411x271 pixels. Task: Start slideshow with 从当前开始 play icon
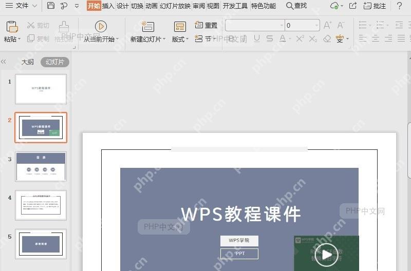101,27
